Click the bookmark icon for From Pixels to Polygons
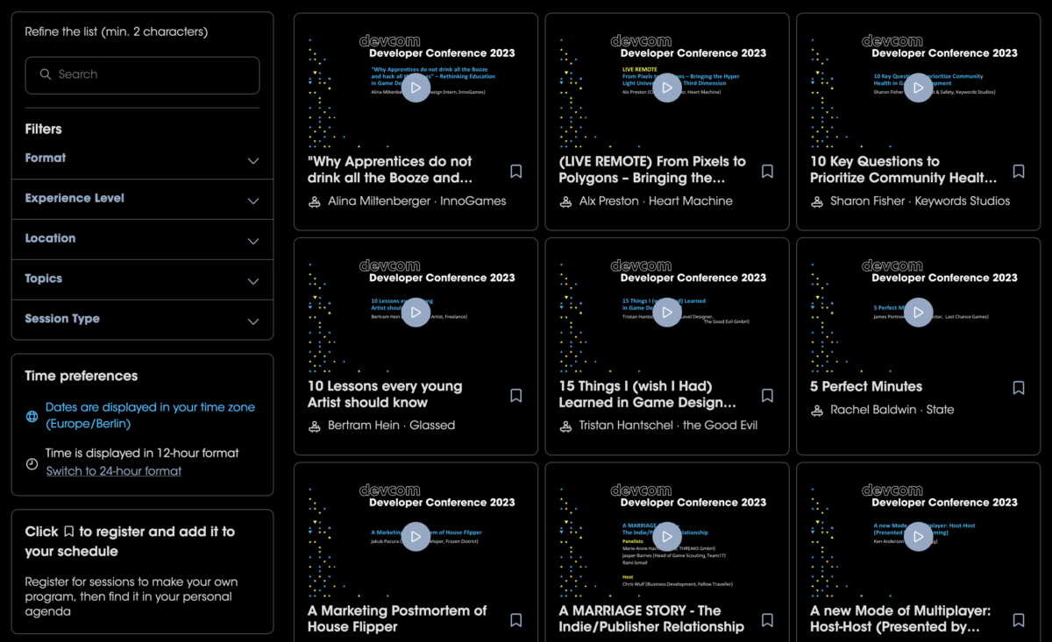The image size is (1052, 642). click(x=767, y=171)
